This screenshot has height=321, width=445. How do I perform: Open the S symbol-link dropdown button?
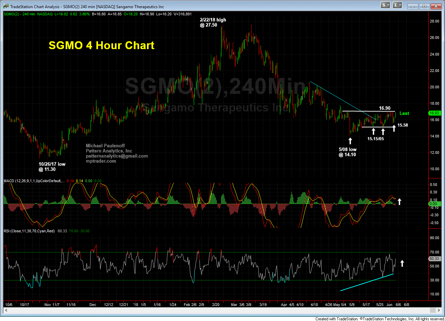click(386, 5)
